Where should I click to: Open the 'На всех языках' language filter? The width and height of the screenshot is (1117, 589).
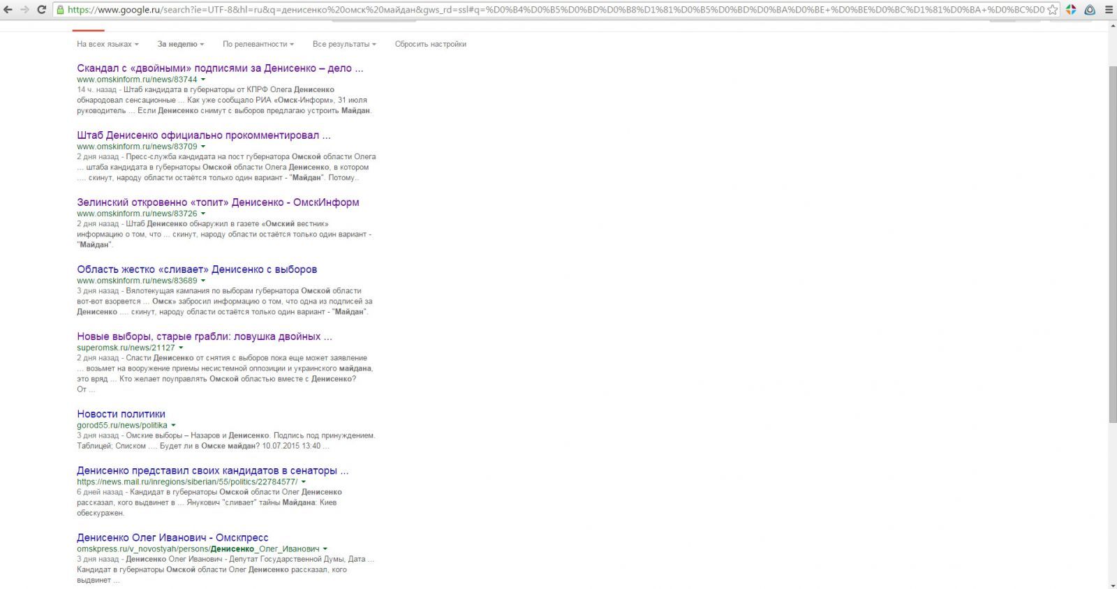[x=108, y=44]
